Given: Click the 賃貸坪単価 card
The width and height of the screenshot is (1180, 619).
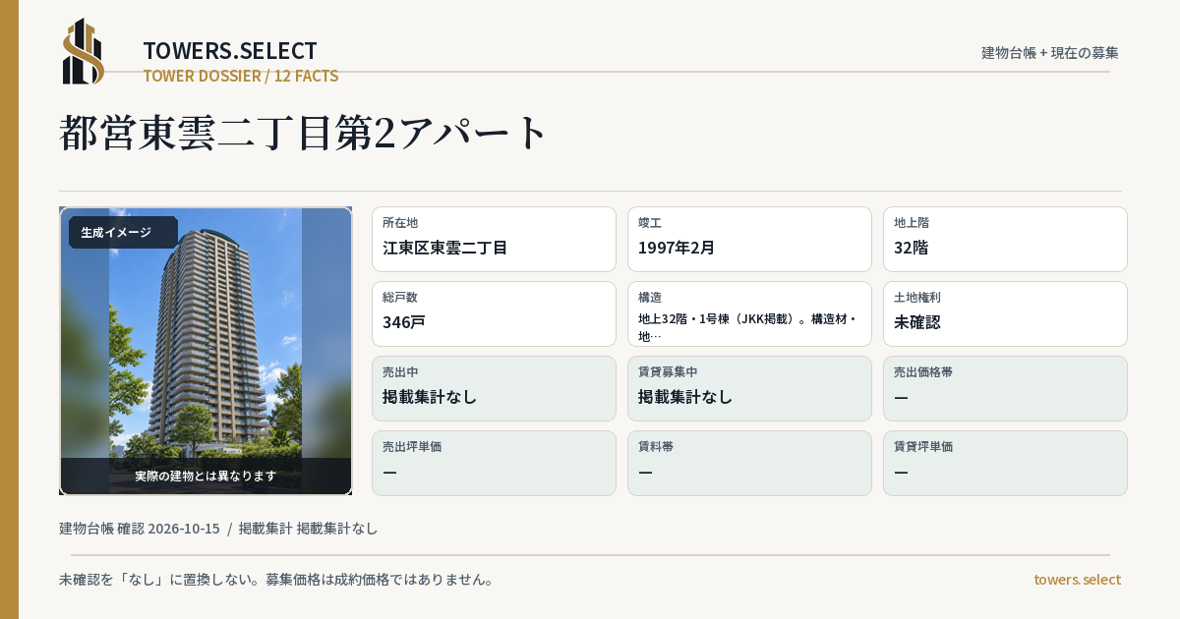Looking at the screenshot, I should click(x=1005, y=463).
